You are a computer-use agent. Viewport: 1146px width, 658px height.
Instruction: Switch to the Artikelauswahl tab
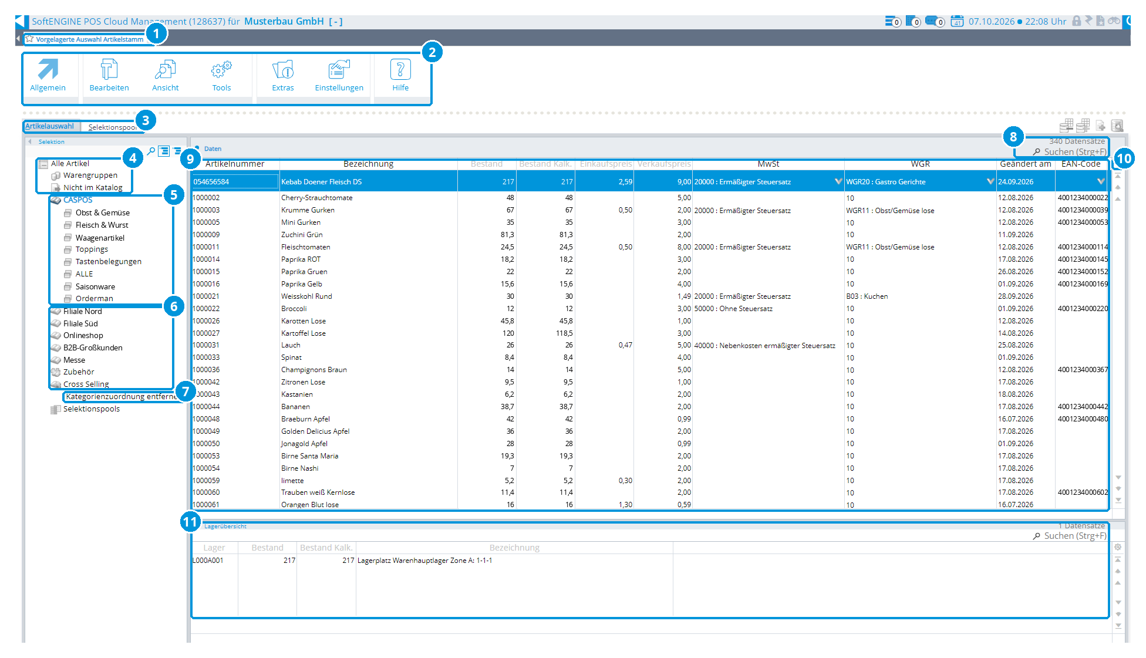49,126
